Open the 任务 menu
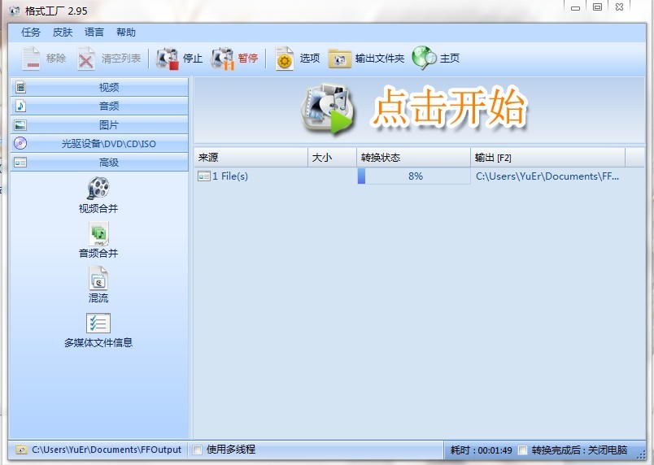This screenshot has width=654, height=465. [x=31, y=33]
